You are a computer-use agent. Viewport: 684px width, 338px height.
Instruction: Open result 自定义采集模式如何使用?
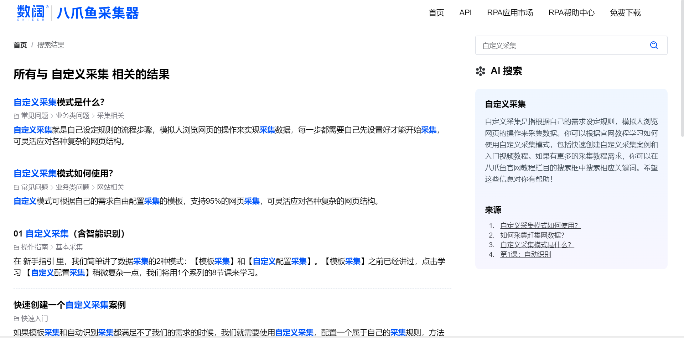coord(63,173)
